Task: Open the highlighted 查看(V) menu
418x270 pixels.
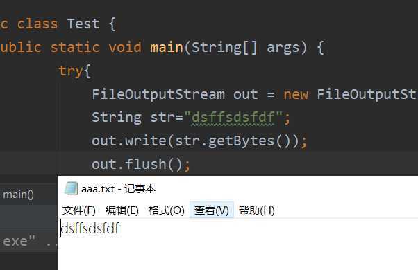Action: point(212,210)
